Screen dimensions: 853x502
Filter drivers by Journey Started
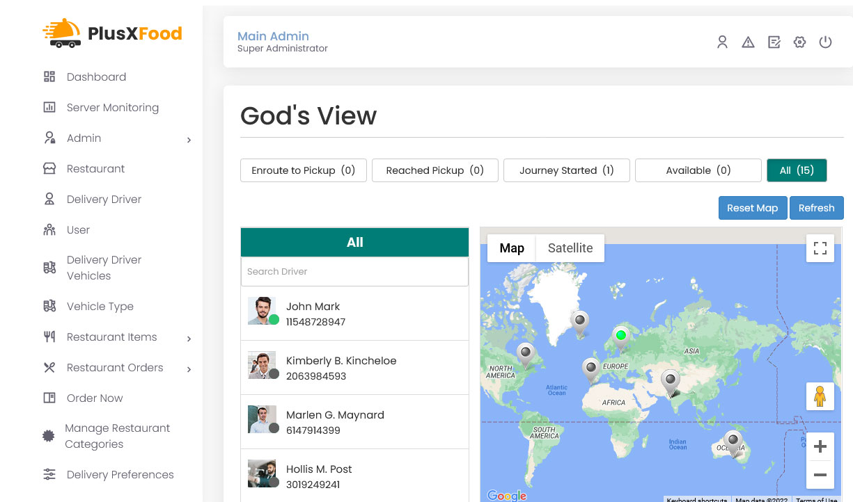point(566,170)
